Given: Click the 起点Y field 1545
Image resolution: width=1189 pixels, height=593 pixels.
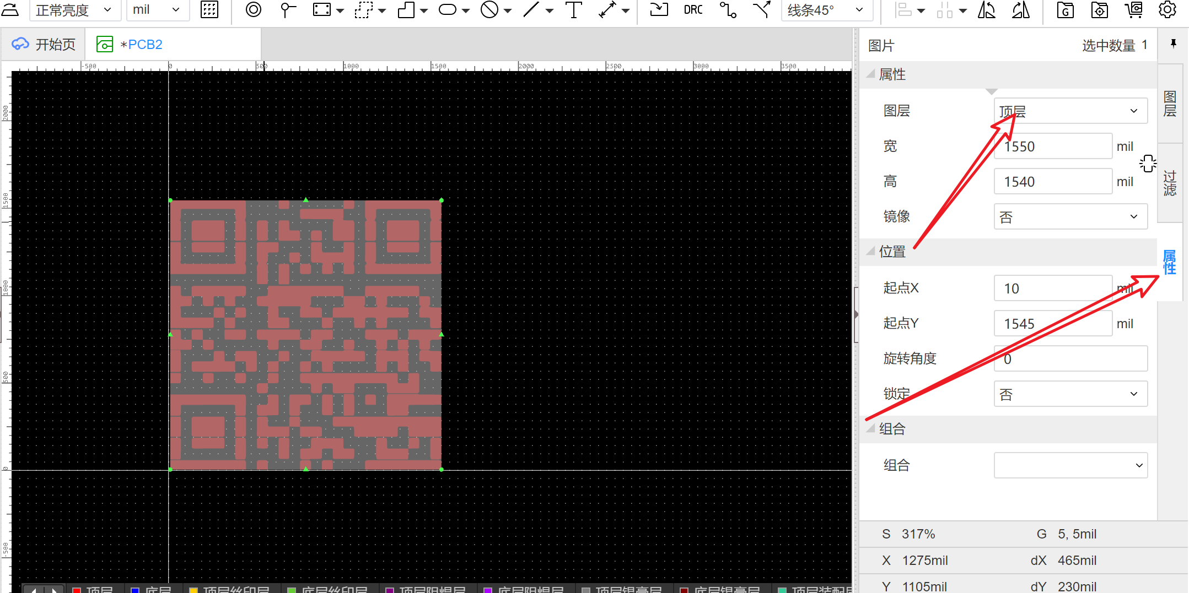Looking at the screenshot, I should [x=1053, y=323].
